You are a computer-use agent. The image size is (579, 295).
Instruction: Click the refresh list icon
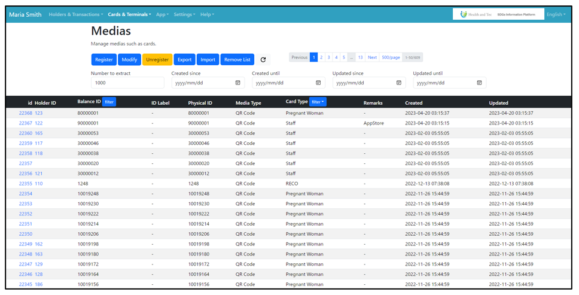[263, 60]
